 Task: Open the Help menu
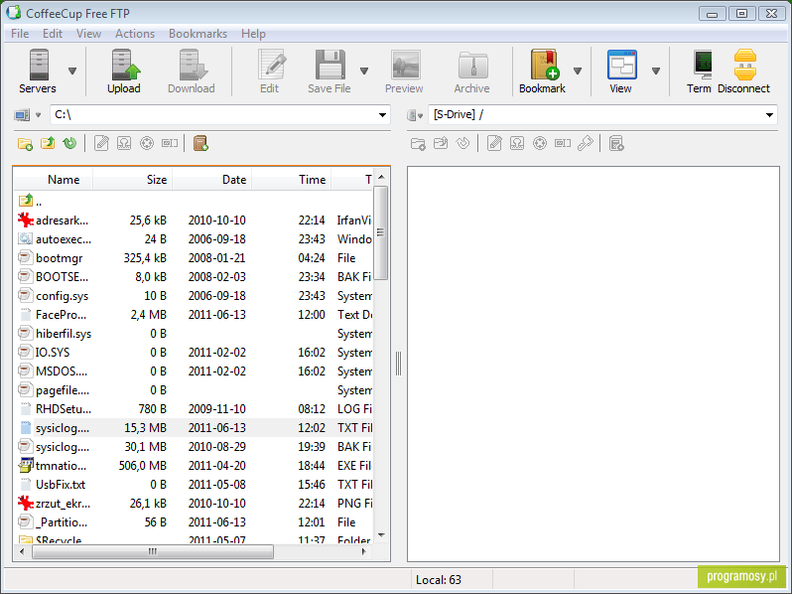[x=253, y=34]
